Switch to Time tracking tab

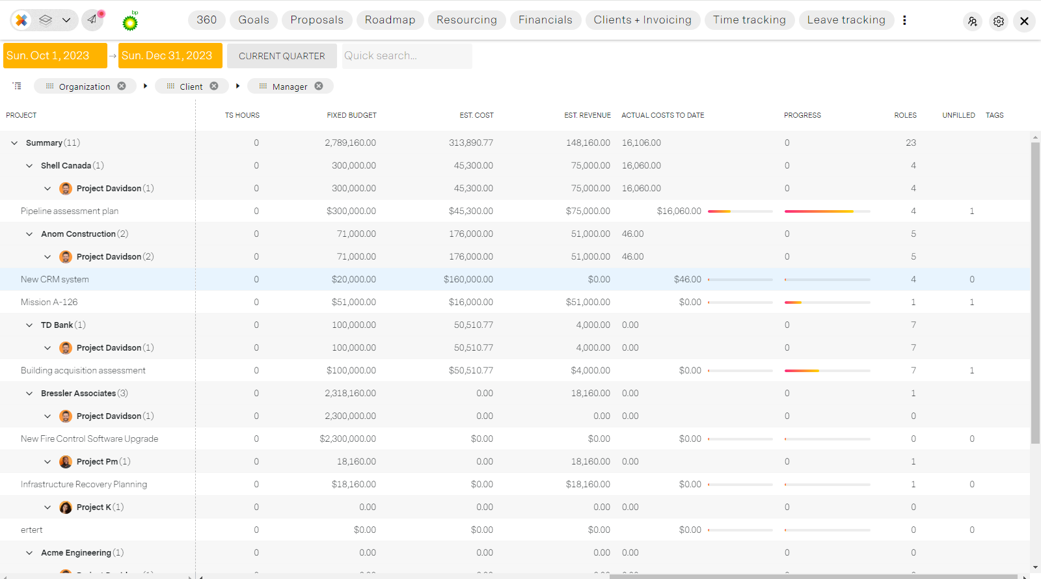click(750, 20)
